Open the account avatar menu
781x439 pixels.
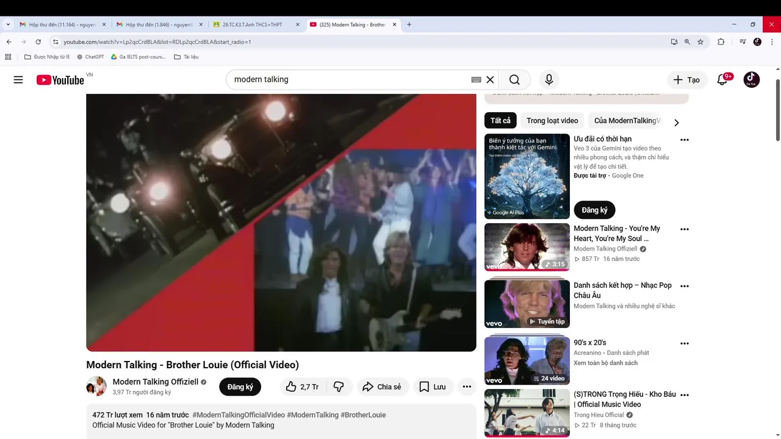[x=752, y=80]
